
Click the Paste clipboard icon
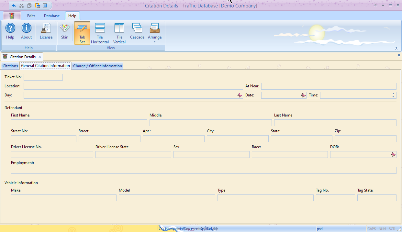click(x=37, y=6)
